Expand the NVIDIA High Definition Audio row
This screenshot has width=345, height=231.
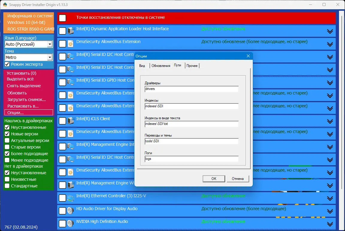point(330,224)
